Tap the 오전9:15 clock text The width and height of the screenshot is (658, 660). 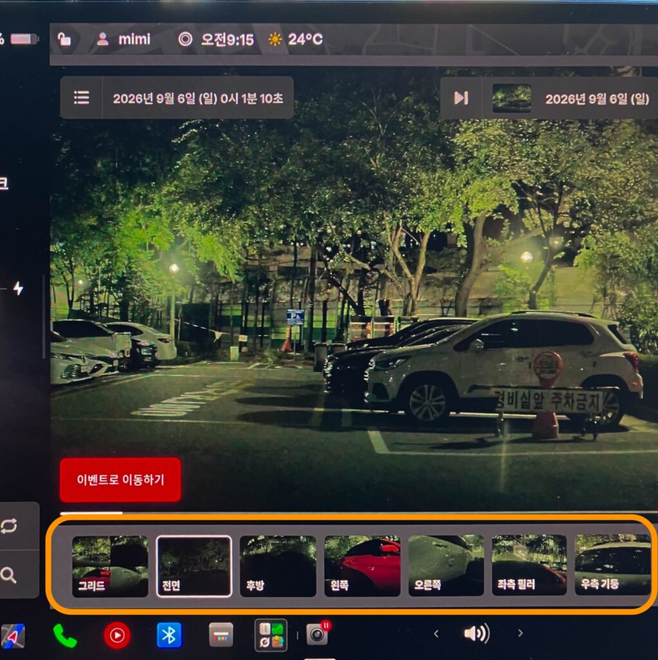227,39
